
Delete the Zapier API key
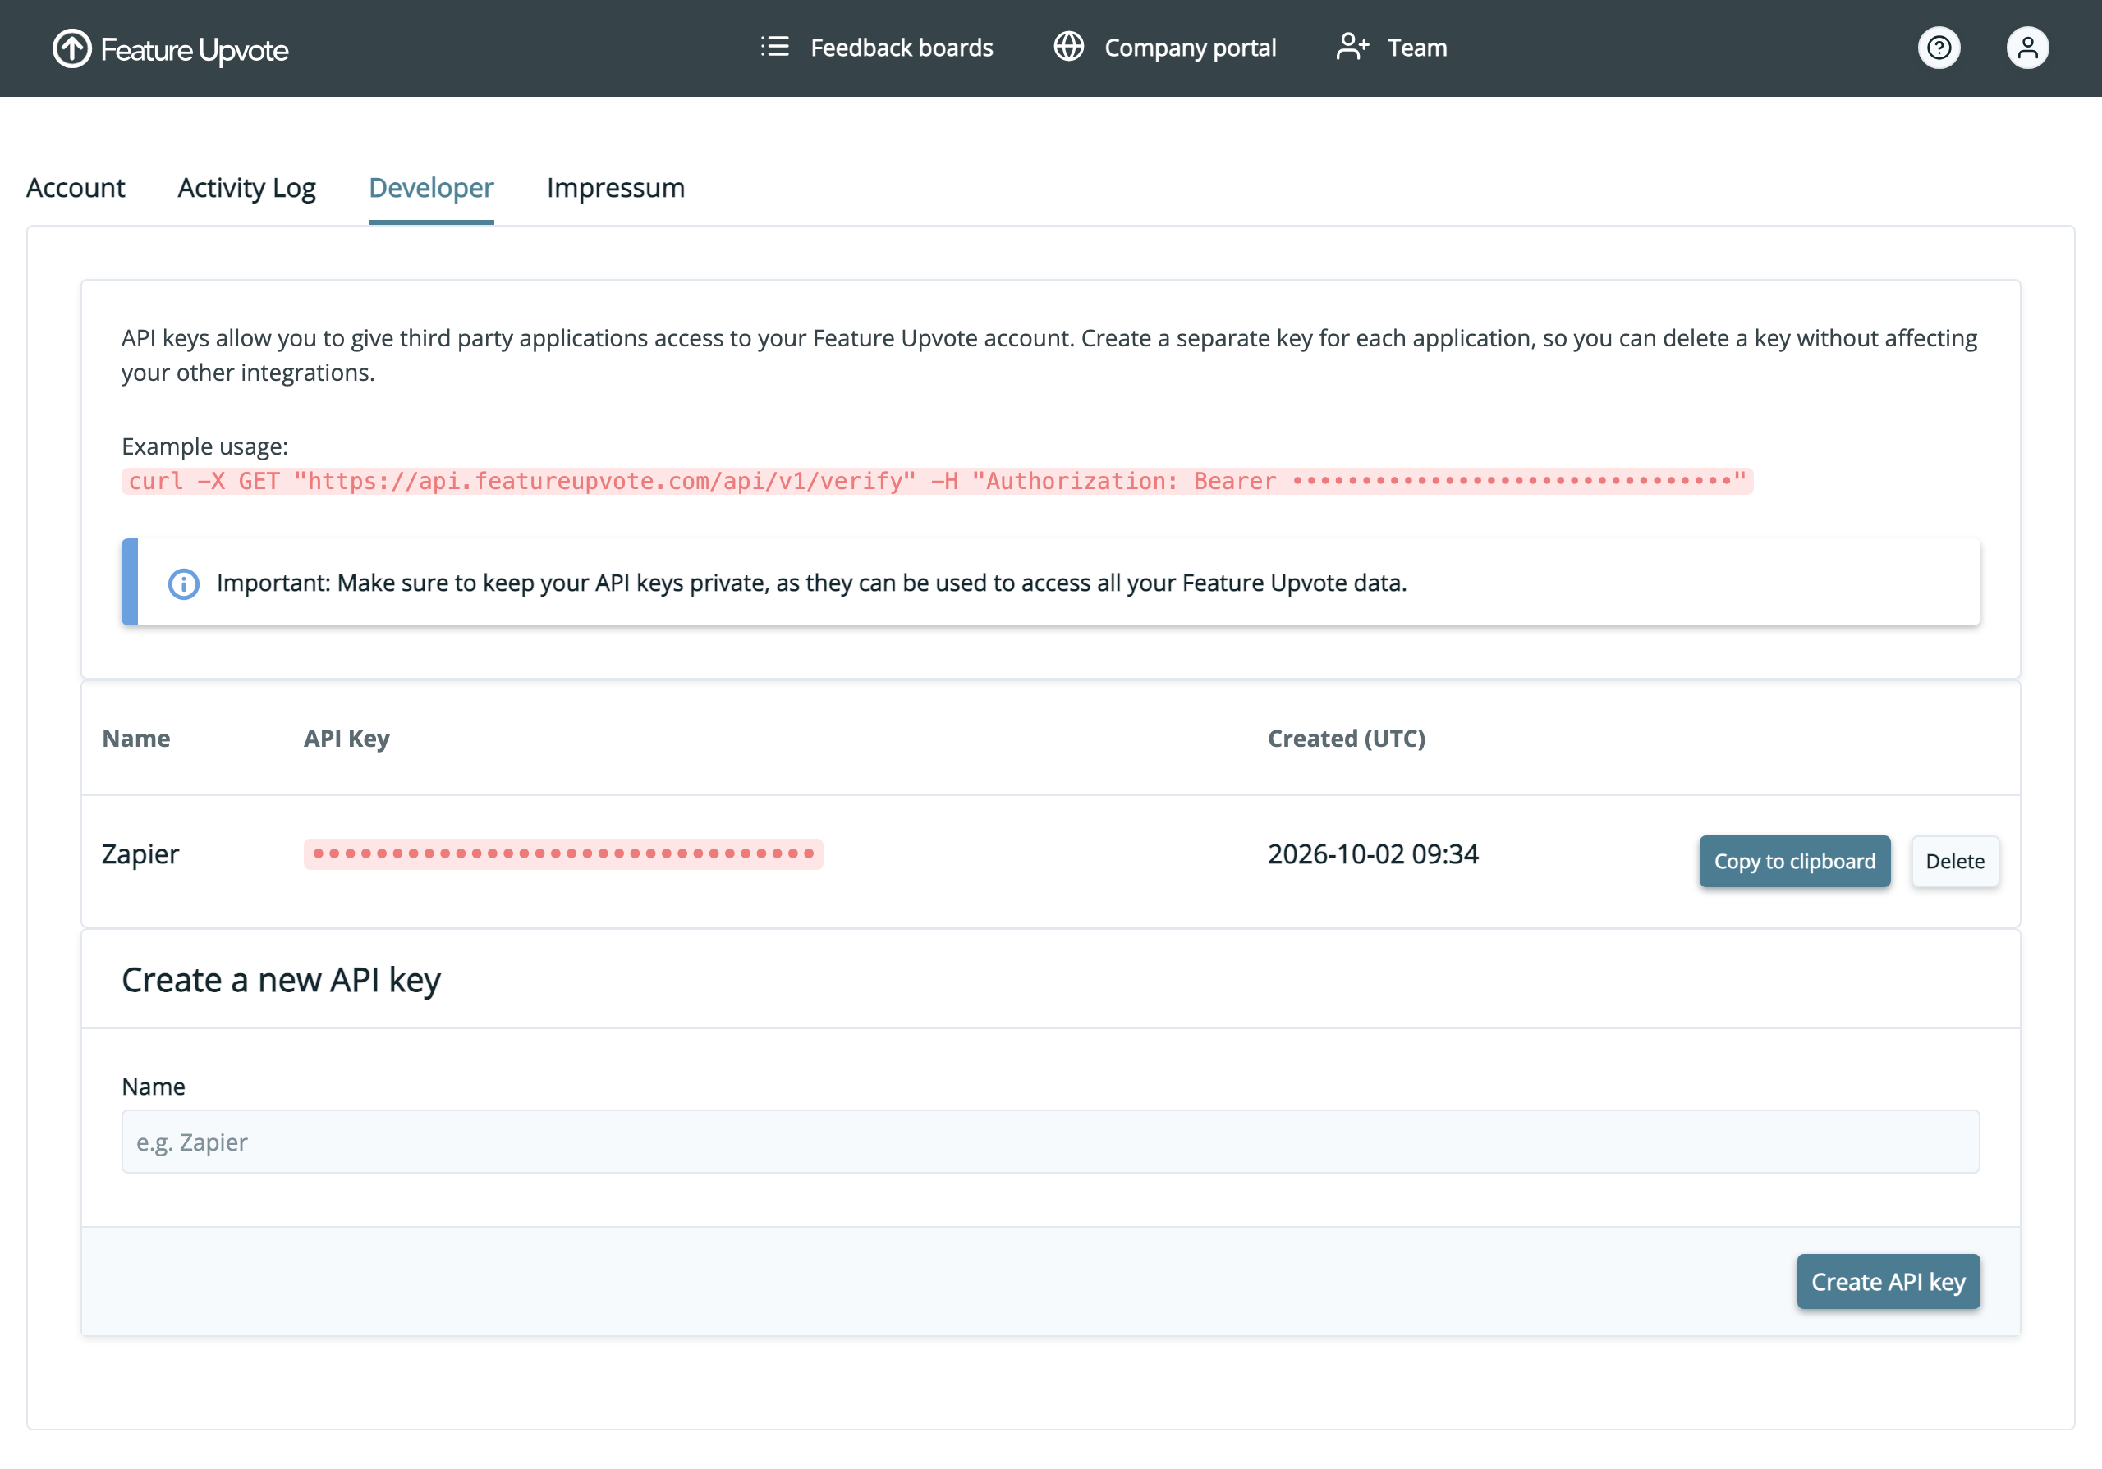pos(1954,861)
